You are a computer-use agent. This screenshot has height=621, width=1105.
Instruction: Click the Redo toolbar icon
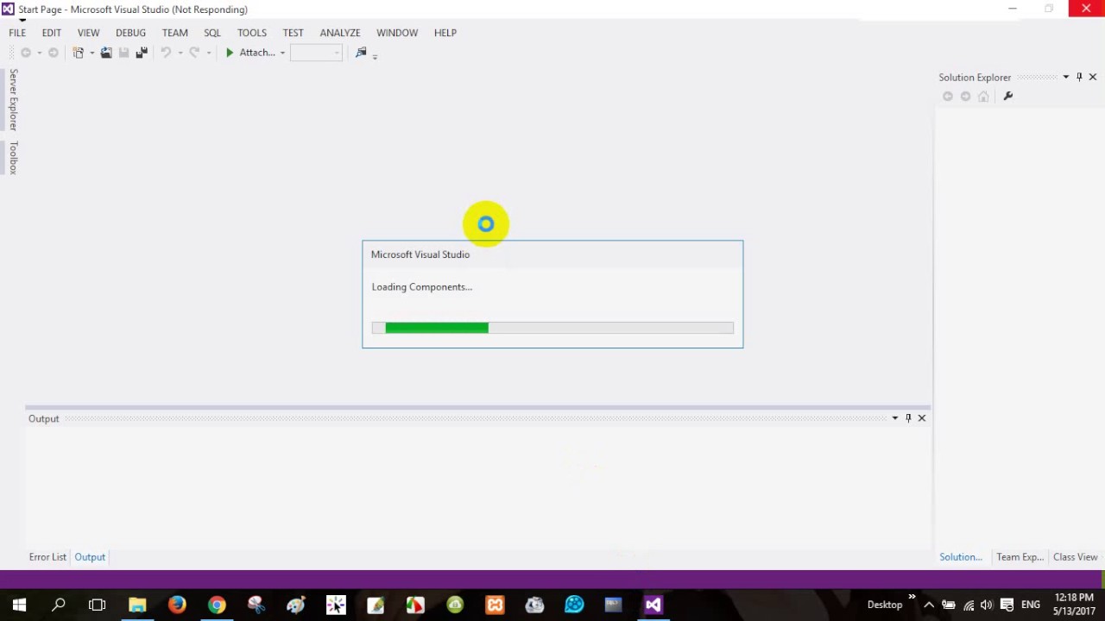tap(194, 53)
